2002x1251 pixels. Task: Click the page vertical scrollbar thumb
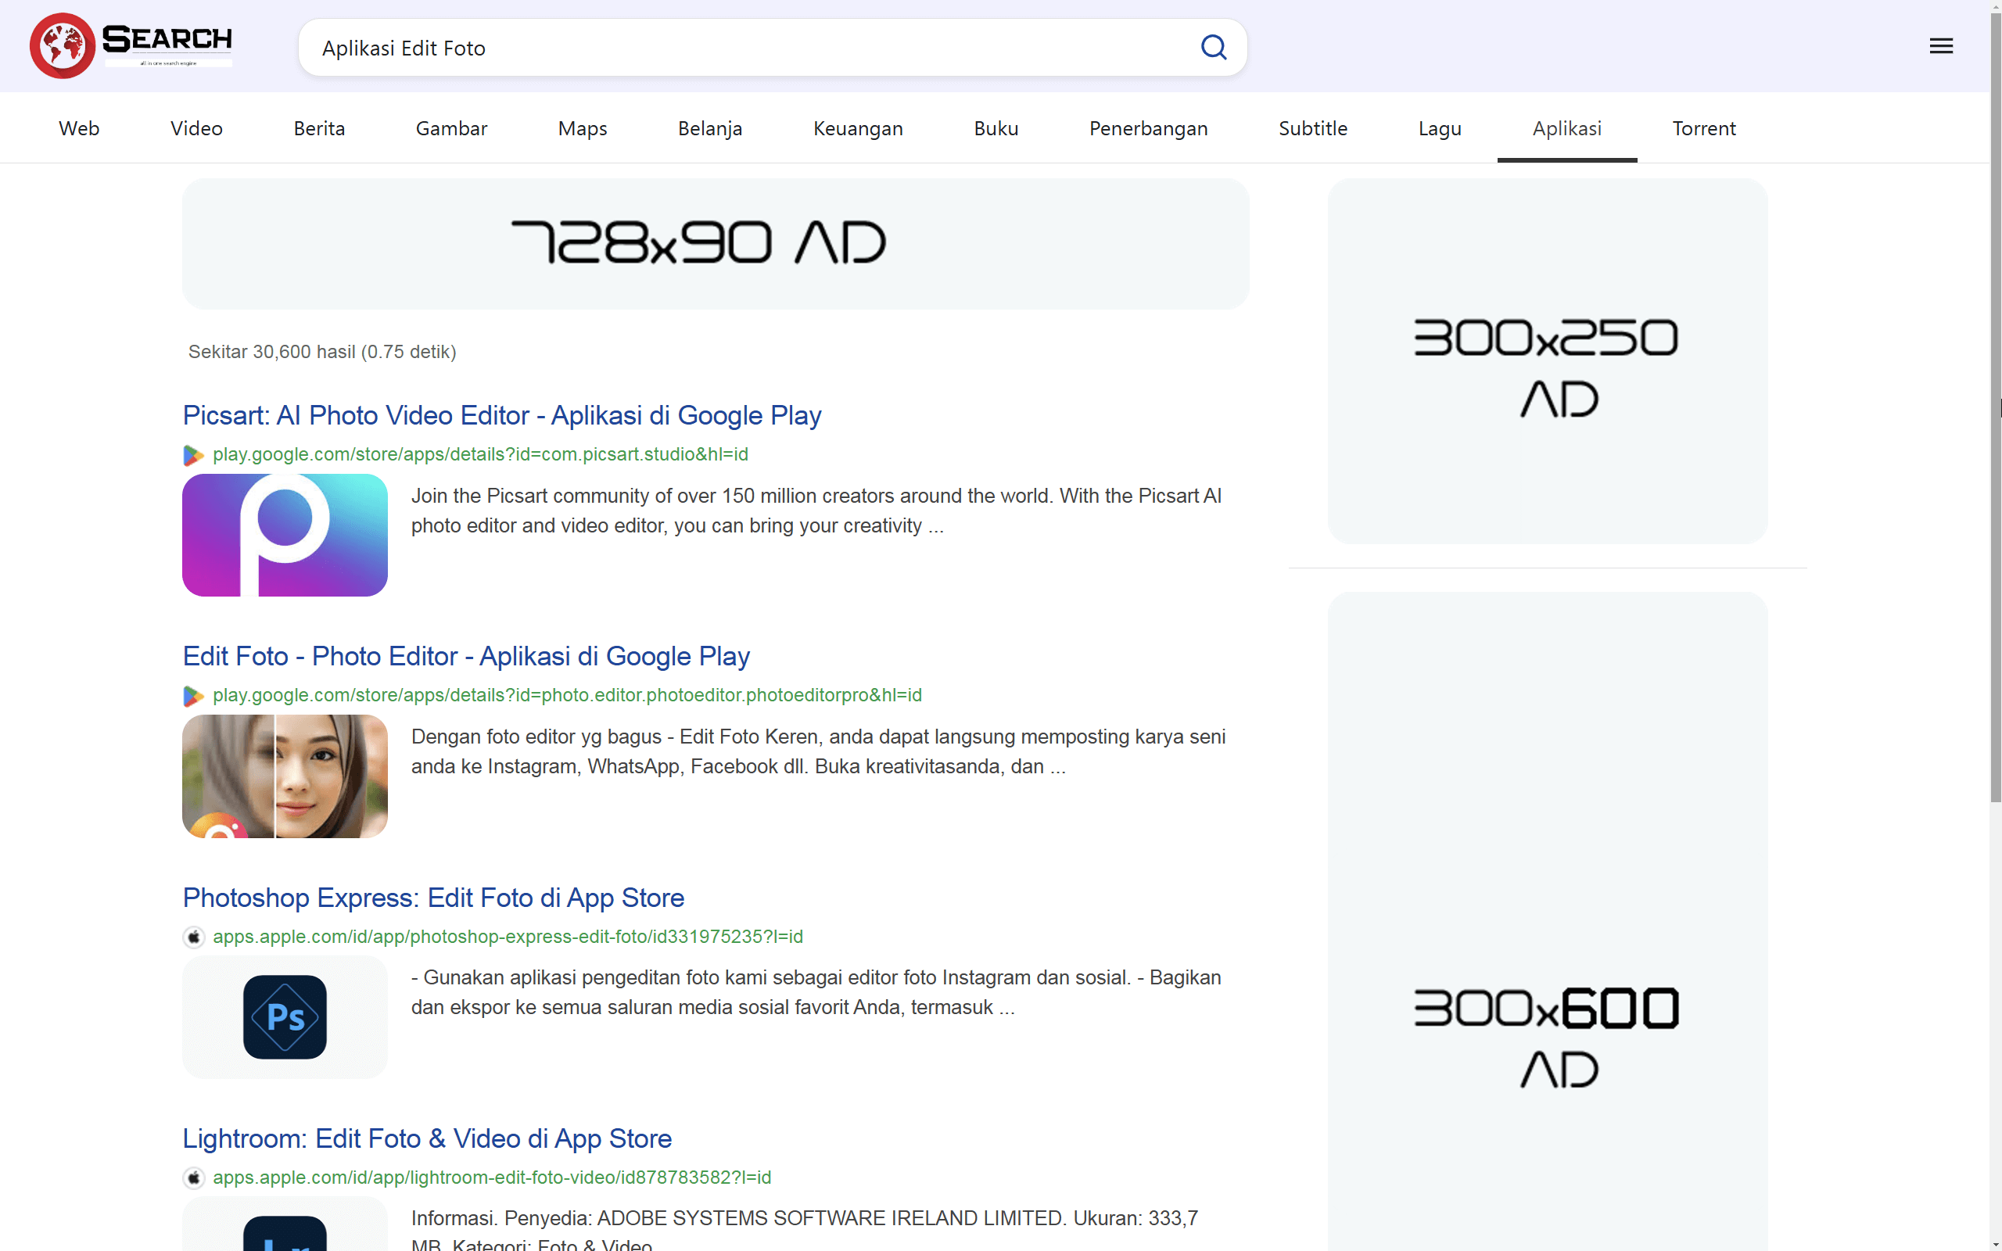click(1996, 406)
